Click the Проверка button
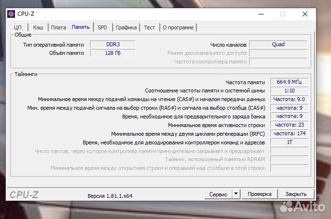Viewport: 331px width, 219px height. (x=260, y=194)
